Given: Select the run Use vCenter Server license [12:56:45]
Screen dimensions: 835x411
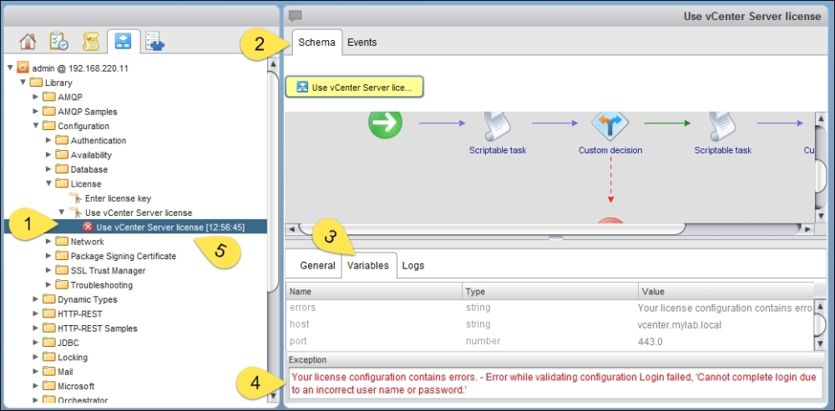Looking at the screenshot, I should point(170,227).
